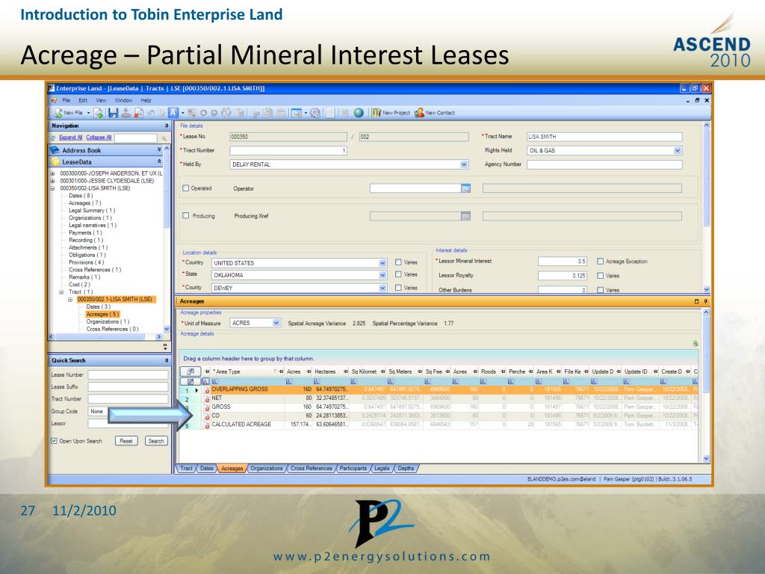
Task: Open the Held By dropdown
Action: click(463, 164)
